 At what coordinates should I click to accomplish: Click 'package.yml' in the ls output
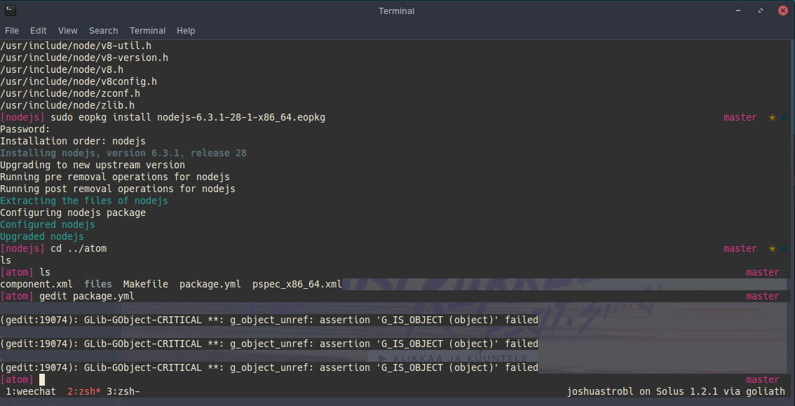pyautogui.click(x=210, y=285)
